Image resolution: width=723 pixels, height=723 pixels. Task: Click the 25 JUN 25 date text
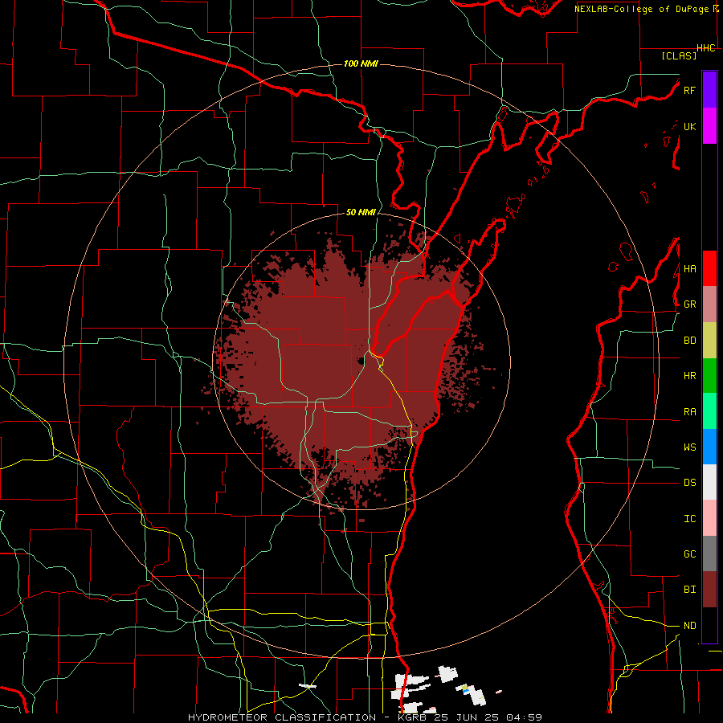pyautogui.click(x=467, y=717)
